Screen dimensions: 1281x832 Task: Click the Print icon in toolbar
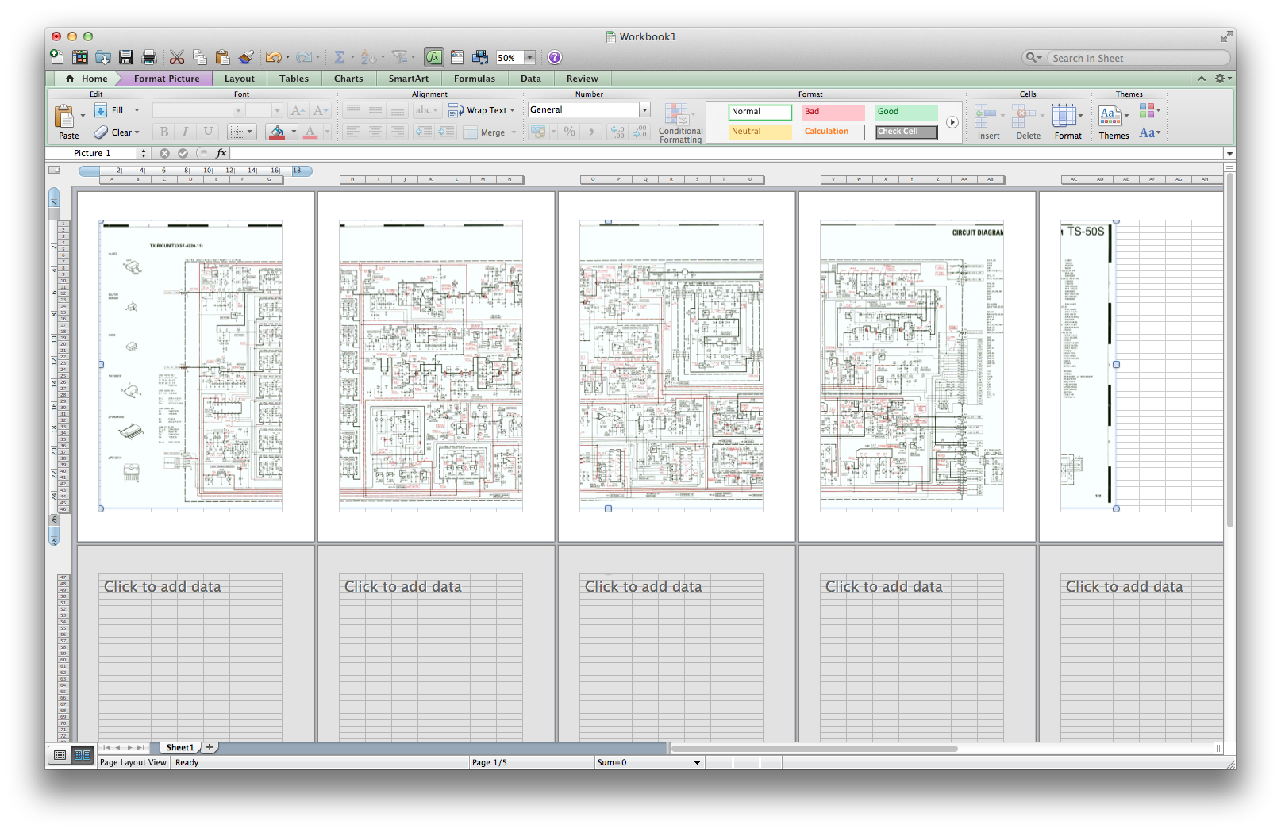[x=148, y=57]
